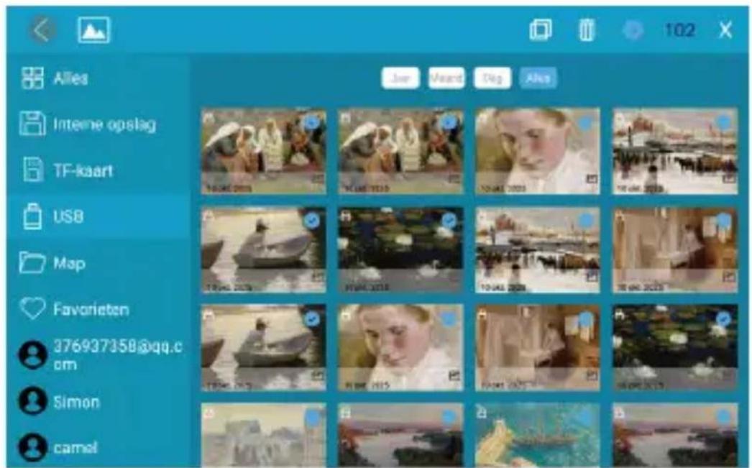Open the sailboat painting thumbnail
Screen dimensions: 752x468
(x=538, y=436)
